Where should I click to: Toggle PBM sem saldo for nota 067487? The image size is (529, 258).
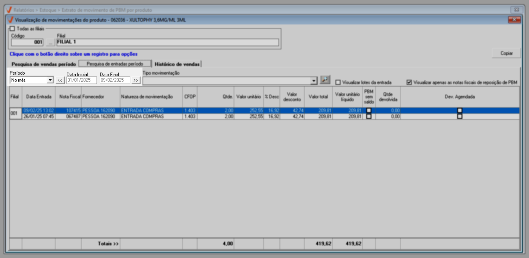point(369,116)
